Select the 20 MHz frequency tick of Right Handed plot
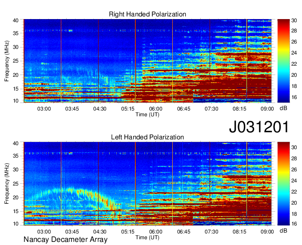 tap(16, 75)
